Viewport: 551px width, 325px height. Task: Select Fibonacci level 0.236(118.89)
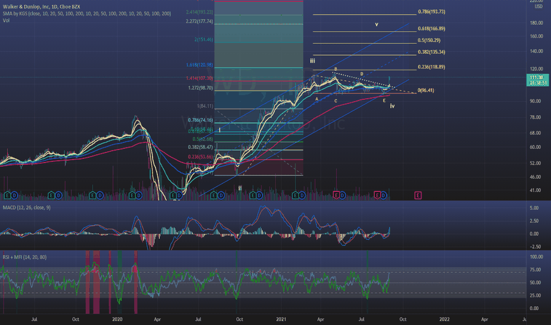pyautogui.click(x=432, y=67)
